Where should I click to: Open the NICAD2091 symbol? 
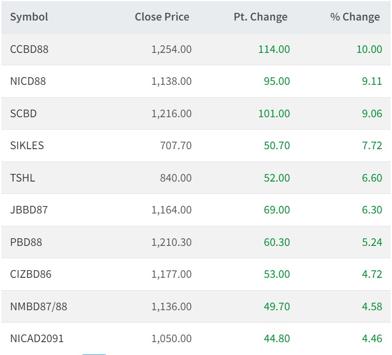(37, 339)
